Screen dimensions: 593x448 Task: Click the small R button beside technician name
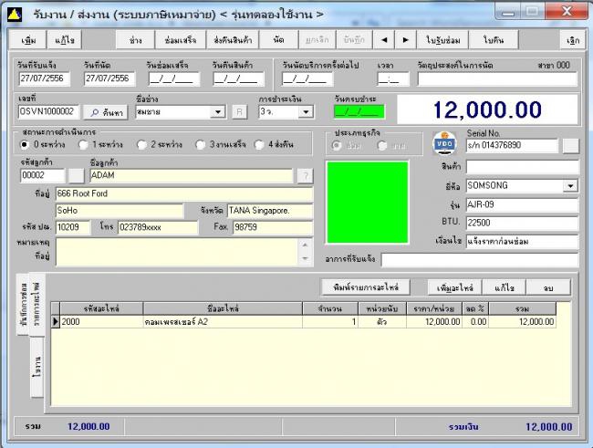(x=239, y=111)
